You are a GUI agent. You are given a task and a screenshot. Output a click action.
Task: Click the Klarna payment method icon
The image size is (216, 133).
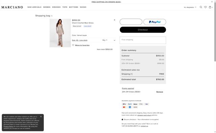[x=135, y=104]
